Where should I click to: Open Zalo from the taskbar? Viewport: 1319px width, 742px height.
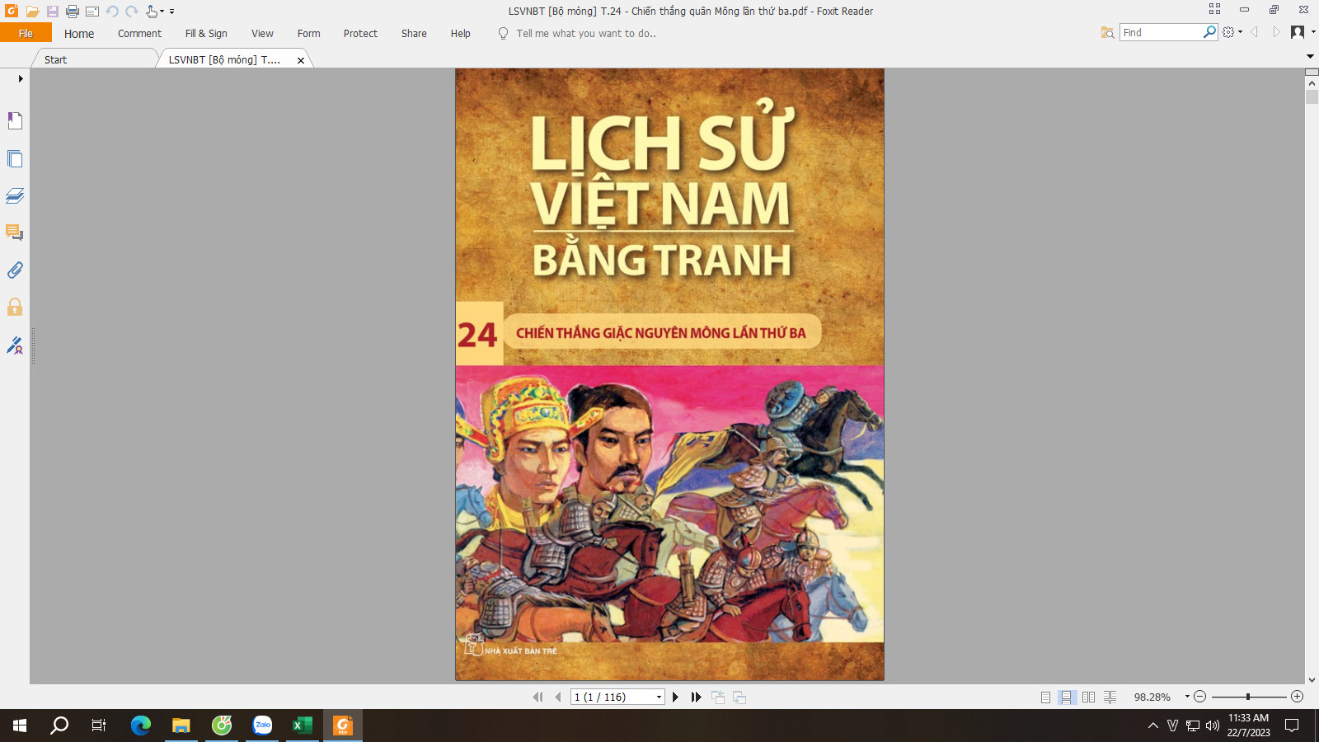click(262, 726)
